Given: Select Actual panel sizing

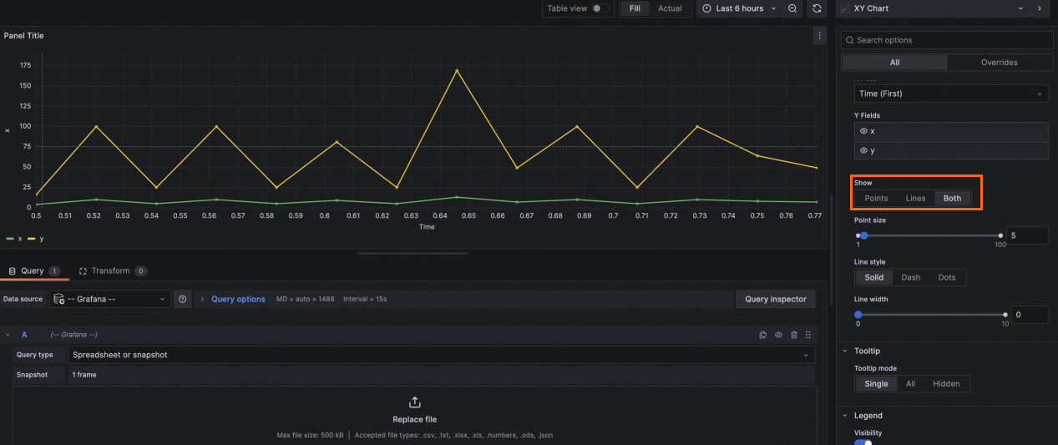Looking at the screenshot, I should pyautogui.click(x=670, y=8).
